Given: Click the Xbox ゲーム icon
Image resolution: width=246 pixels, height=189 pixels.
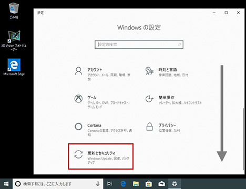Looking at the screenshot, I should [x=78, y=99].
